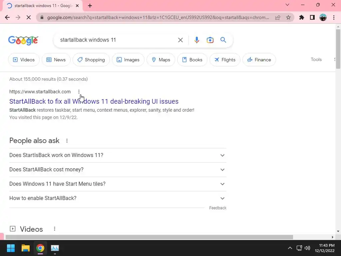The width and height of the screenshot is (341, 256).
Task: Filter results by Videos
Action: click(x=24, y=60)
